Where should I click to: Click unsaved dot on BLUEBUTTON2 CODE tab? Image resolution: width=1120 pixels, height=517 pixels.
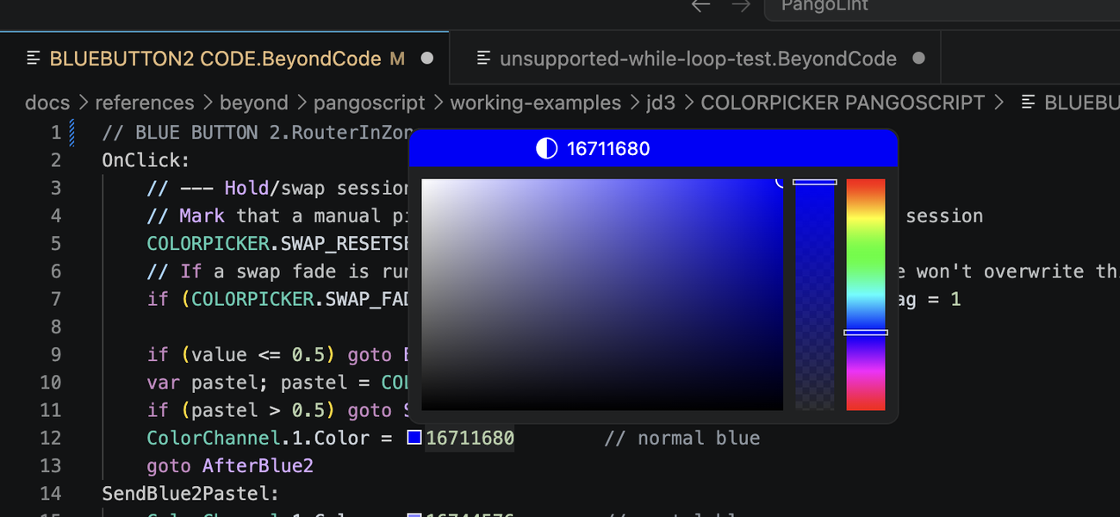coord(426,59)
